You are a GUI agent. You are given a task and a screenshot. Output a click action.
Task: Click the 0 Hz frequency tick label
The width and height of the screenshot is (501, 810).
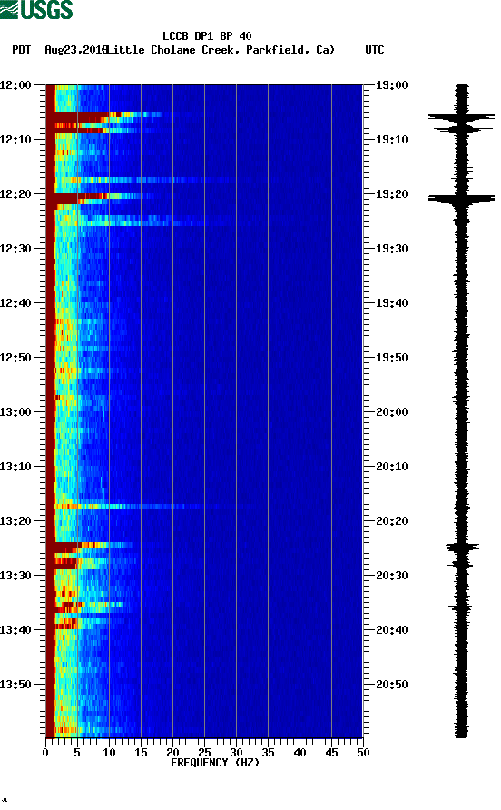[45, 753]
